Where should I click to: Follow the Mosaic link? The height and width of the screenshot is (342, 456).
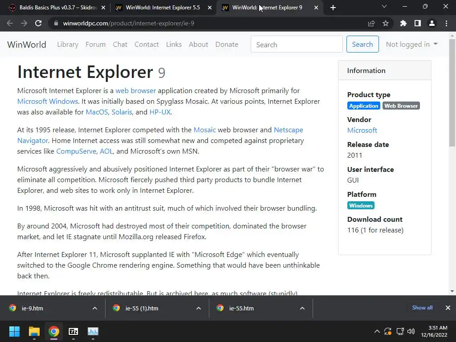tap(205, 130)
